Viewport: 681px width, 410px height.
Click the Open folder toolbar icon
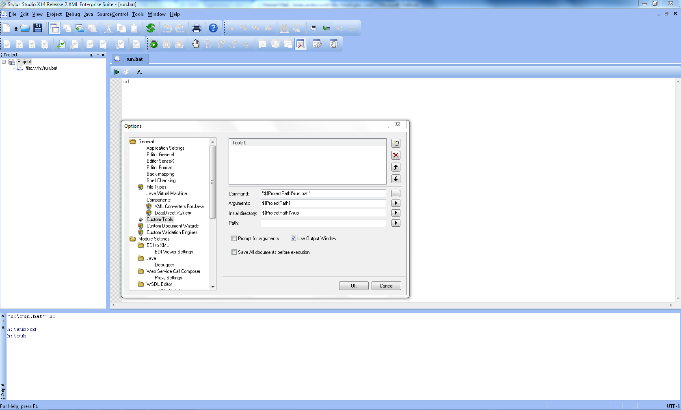tap(25, 28)
